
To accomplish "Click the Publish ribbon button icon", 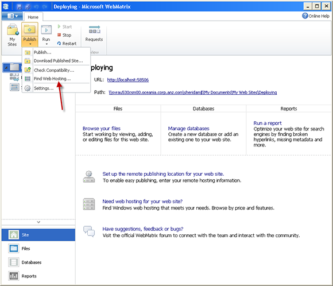I will pyautogui.click(x=29, y=30).
